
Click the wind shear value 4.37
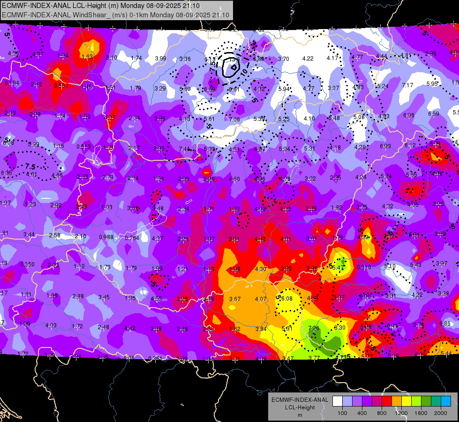pos(158,239)
